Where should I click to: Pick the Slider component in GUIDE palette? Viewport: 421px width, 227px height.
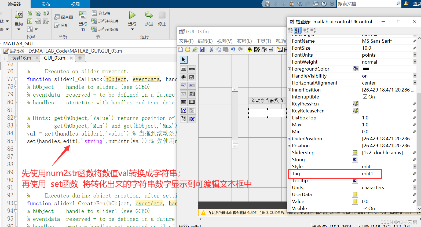(192, 69)
